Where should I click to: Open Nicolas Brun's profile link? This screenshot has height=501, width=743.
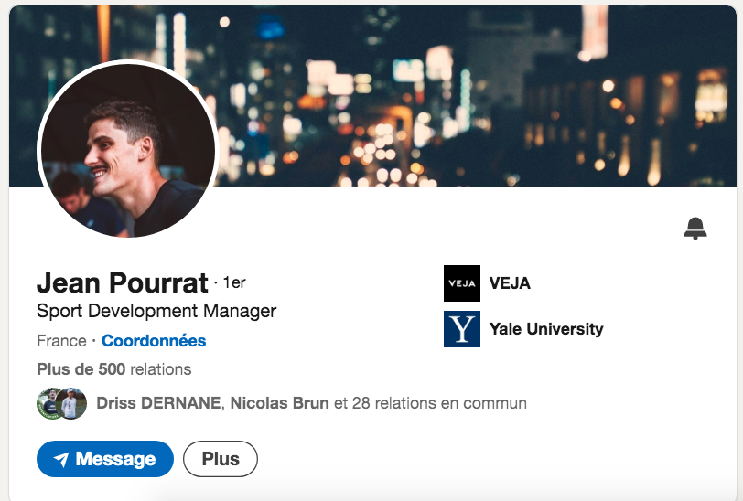pos(279,403)
